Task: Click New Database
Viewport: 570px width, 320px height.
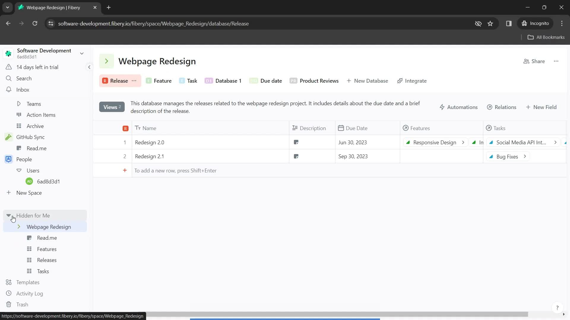Action: tap(367, 81)
